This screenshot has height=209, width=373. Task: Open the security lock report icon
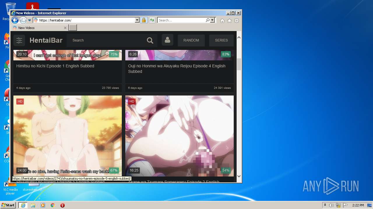click(144, 20)
